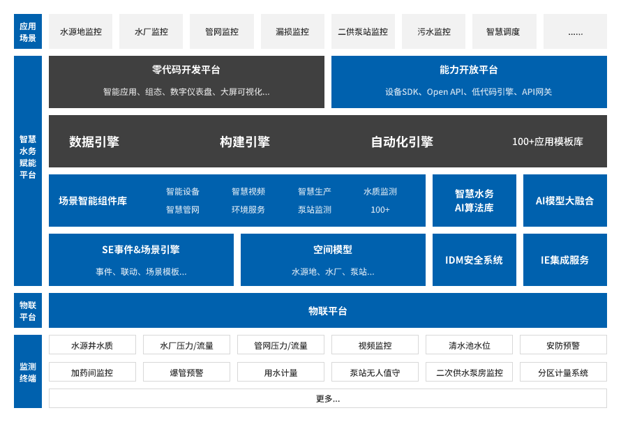Click the 水源地监控 scenario box
This screenshot has height=422, width=621.
(80, 31)
